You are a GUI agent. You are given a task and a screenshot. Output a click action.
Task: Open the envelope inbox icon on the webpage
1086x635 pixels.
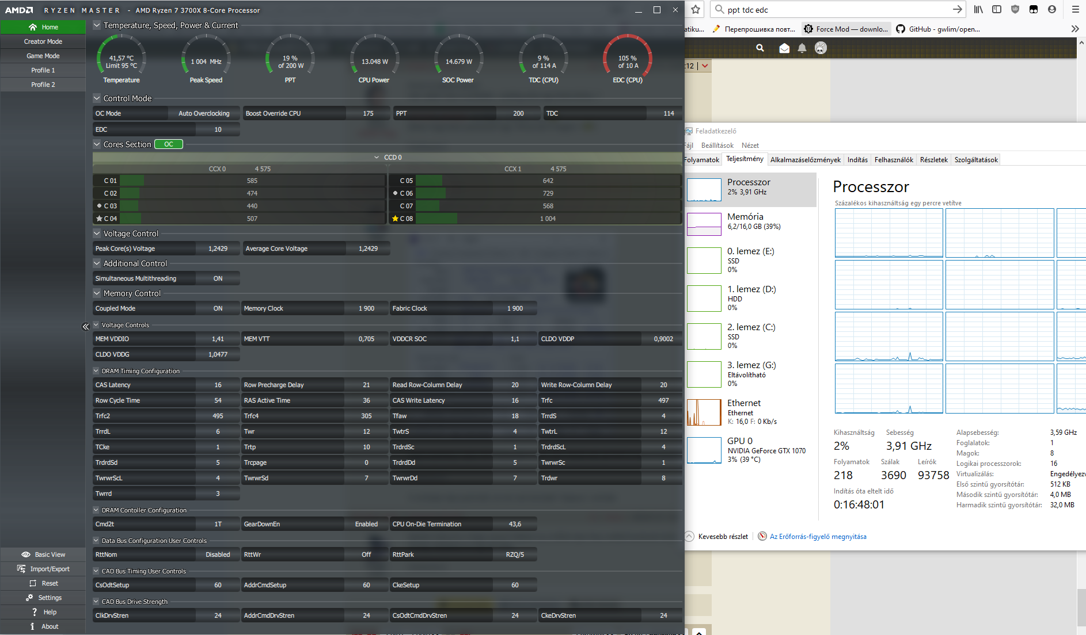point(784,48)
